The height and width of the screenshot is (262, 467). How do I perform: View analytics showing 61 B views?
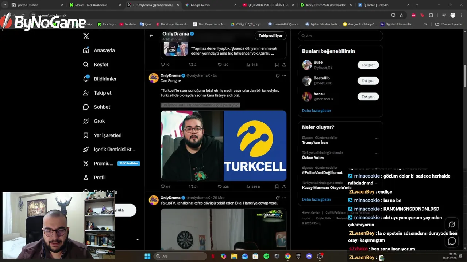(252, 64)
